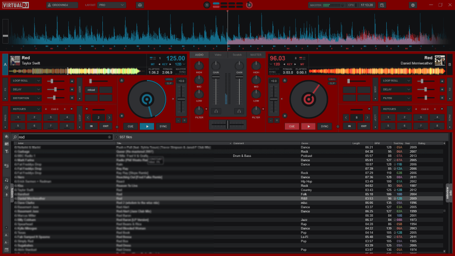
Task: Open music note icon in browser sidebar
Action: coord(6,180)
